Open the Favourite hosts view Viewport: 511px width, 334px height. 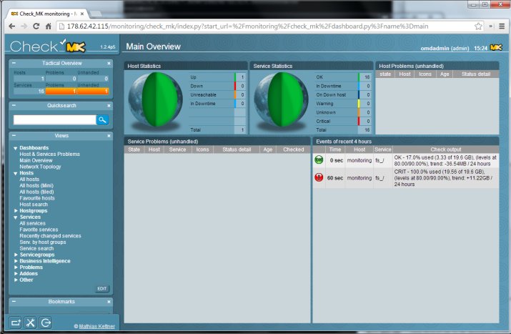[x=37, y=198]
